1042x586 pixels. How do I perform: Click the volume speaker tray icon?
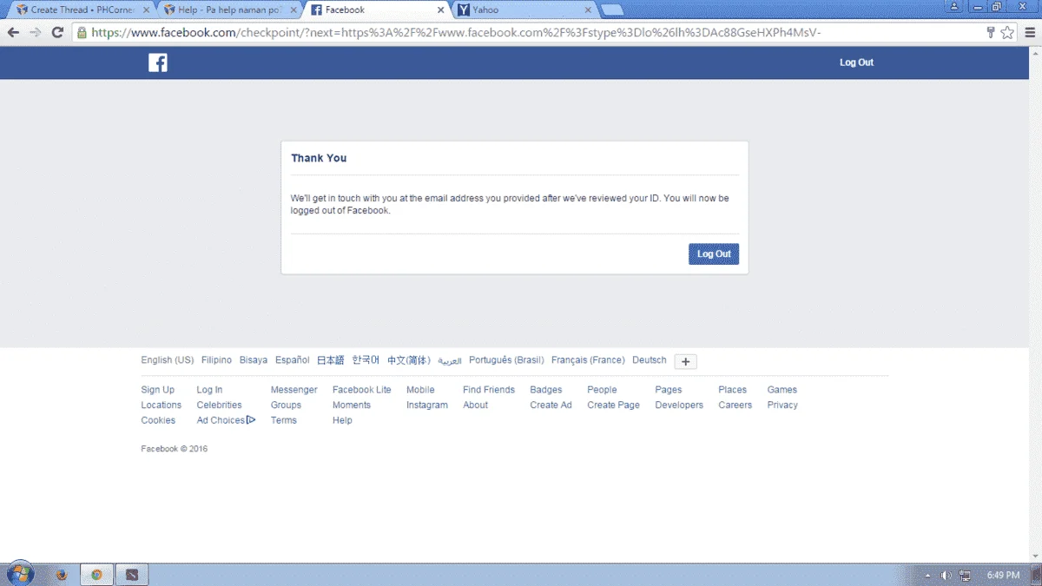point(946,575)
